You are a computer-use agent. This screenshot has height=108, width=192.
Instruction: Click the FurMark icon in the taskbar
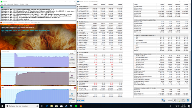pos(81,106)
